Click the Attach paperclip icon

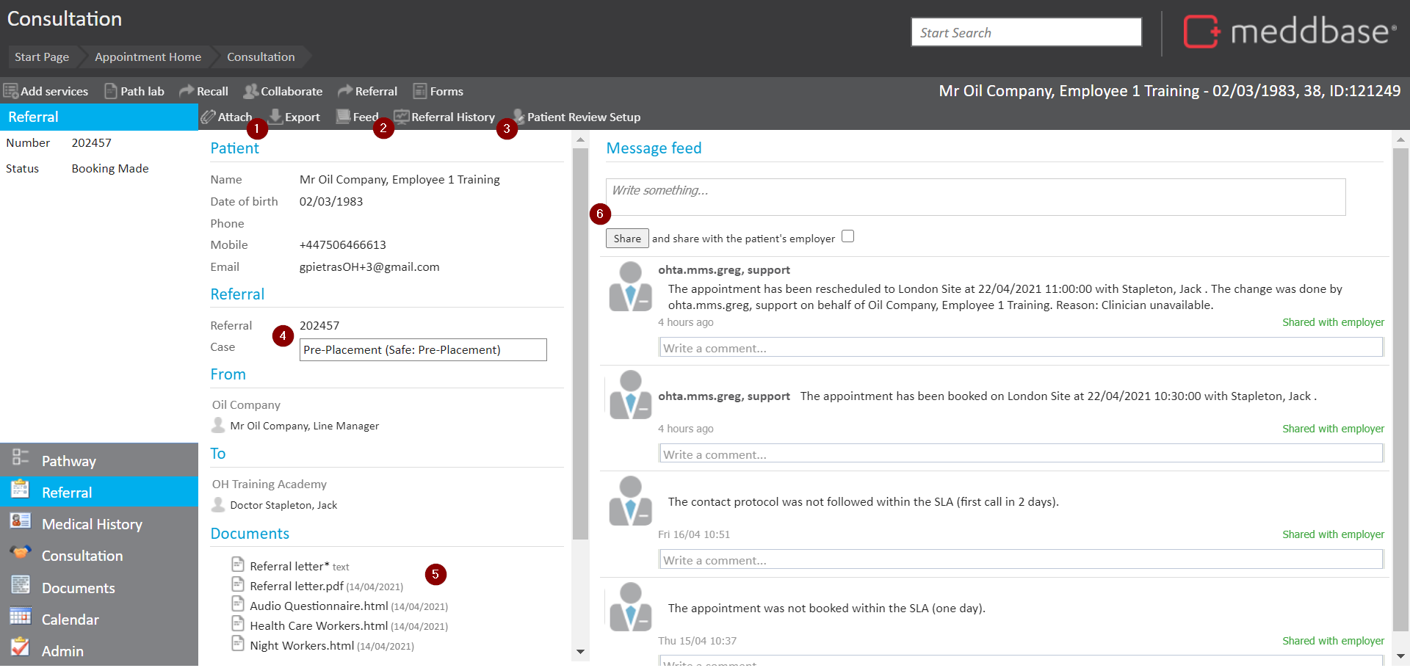pos(209,117)
